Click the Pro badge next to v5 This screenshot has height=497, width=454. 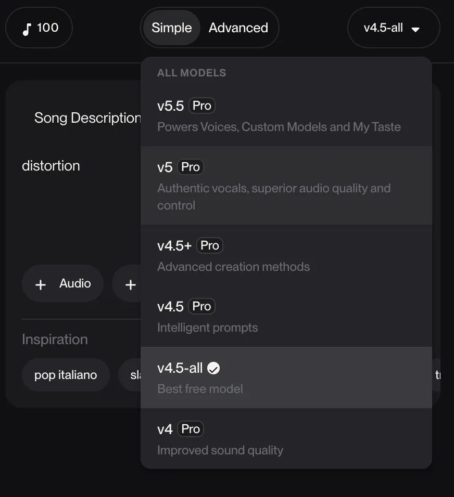(191, 167)
